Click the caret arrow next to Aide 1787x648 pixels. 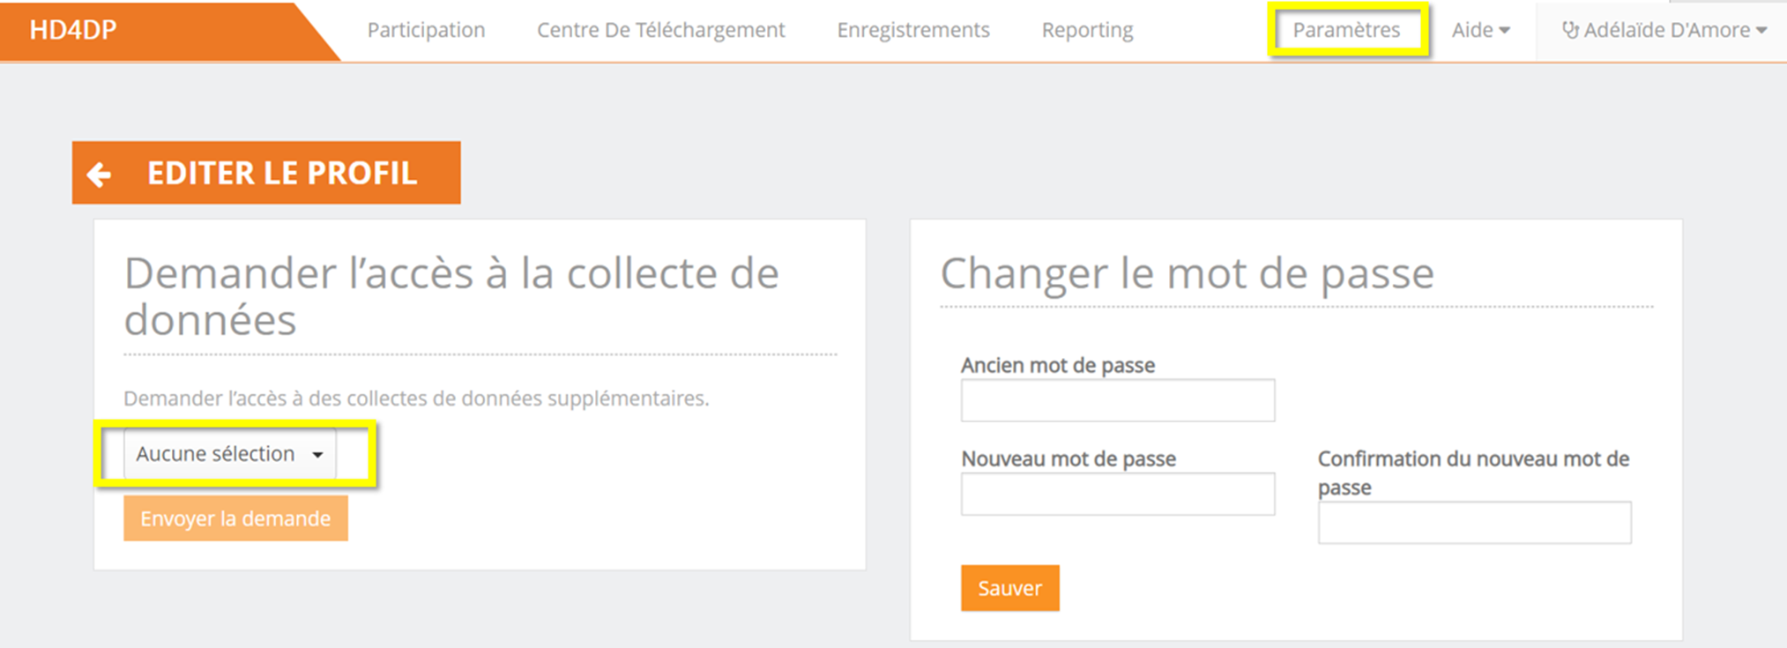pyautogui.click(x=1505, y=31)
